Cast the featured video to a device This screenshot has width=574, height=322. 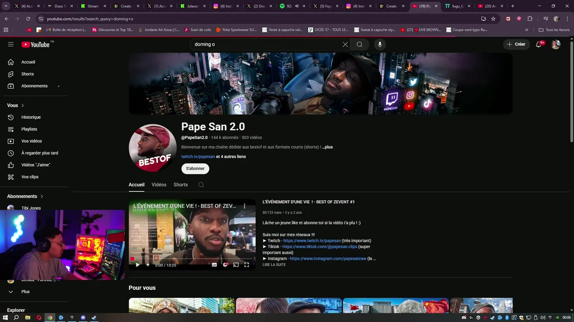(236, 265)
